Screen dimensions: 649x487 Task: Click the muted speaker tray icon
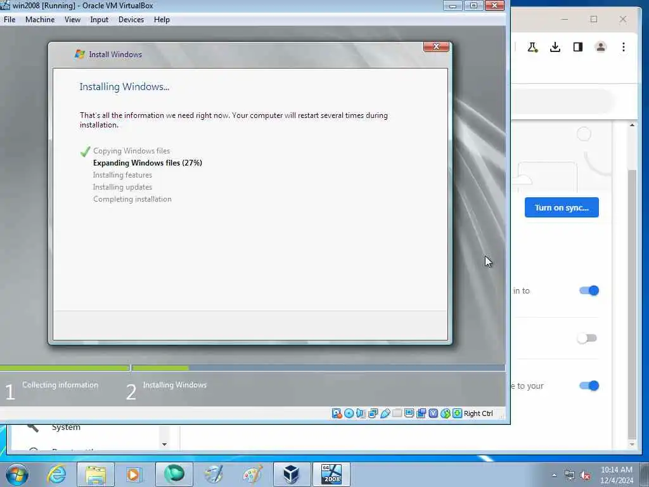[x=585, y=476]
